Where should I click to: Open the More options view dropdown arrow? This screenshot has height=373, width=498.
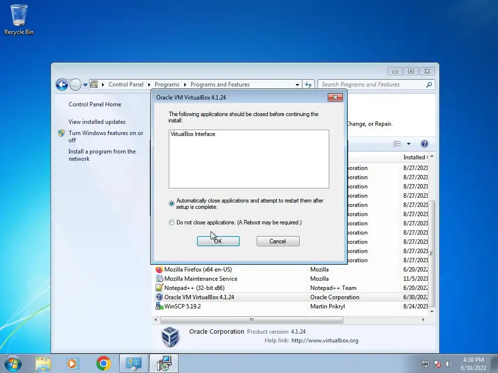[x=409, y=144]
